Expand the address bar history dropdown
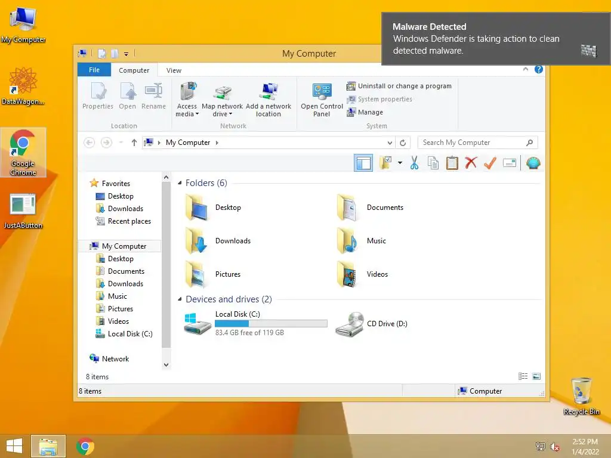This screenshot has width=611, height=458. tap(390, 143)
